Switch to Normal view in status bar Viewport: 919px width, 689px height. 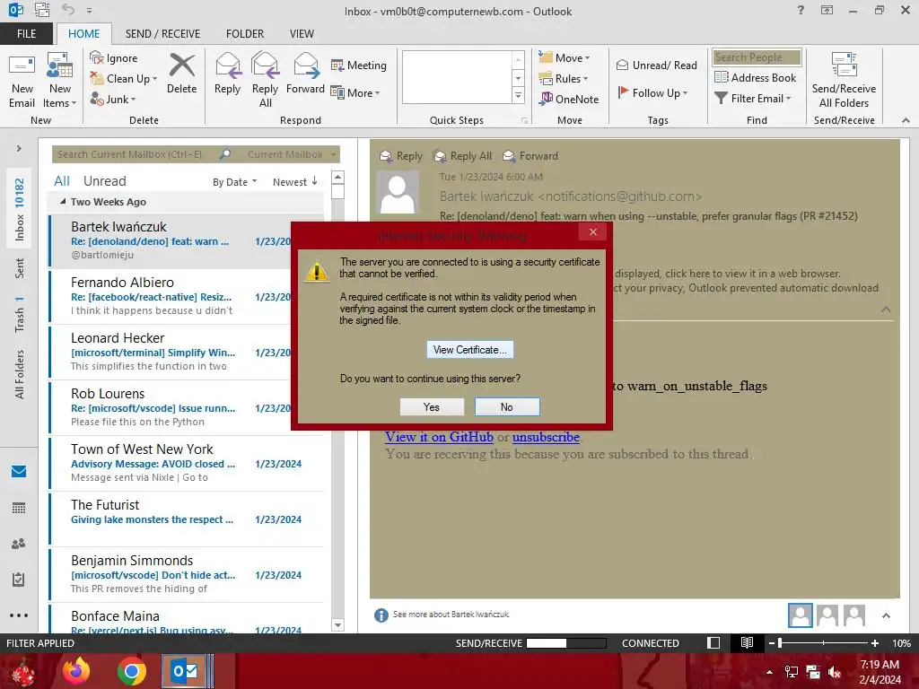click(713, 642)
